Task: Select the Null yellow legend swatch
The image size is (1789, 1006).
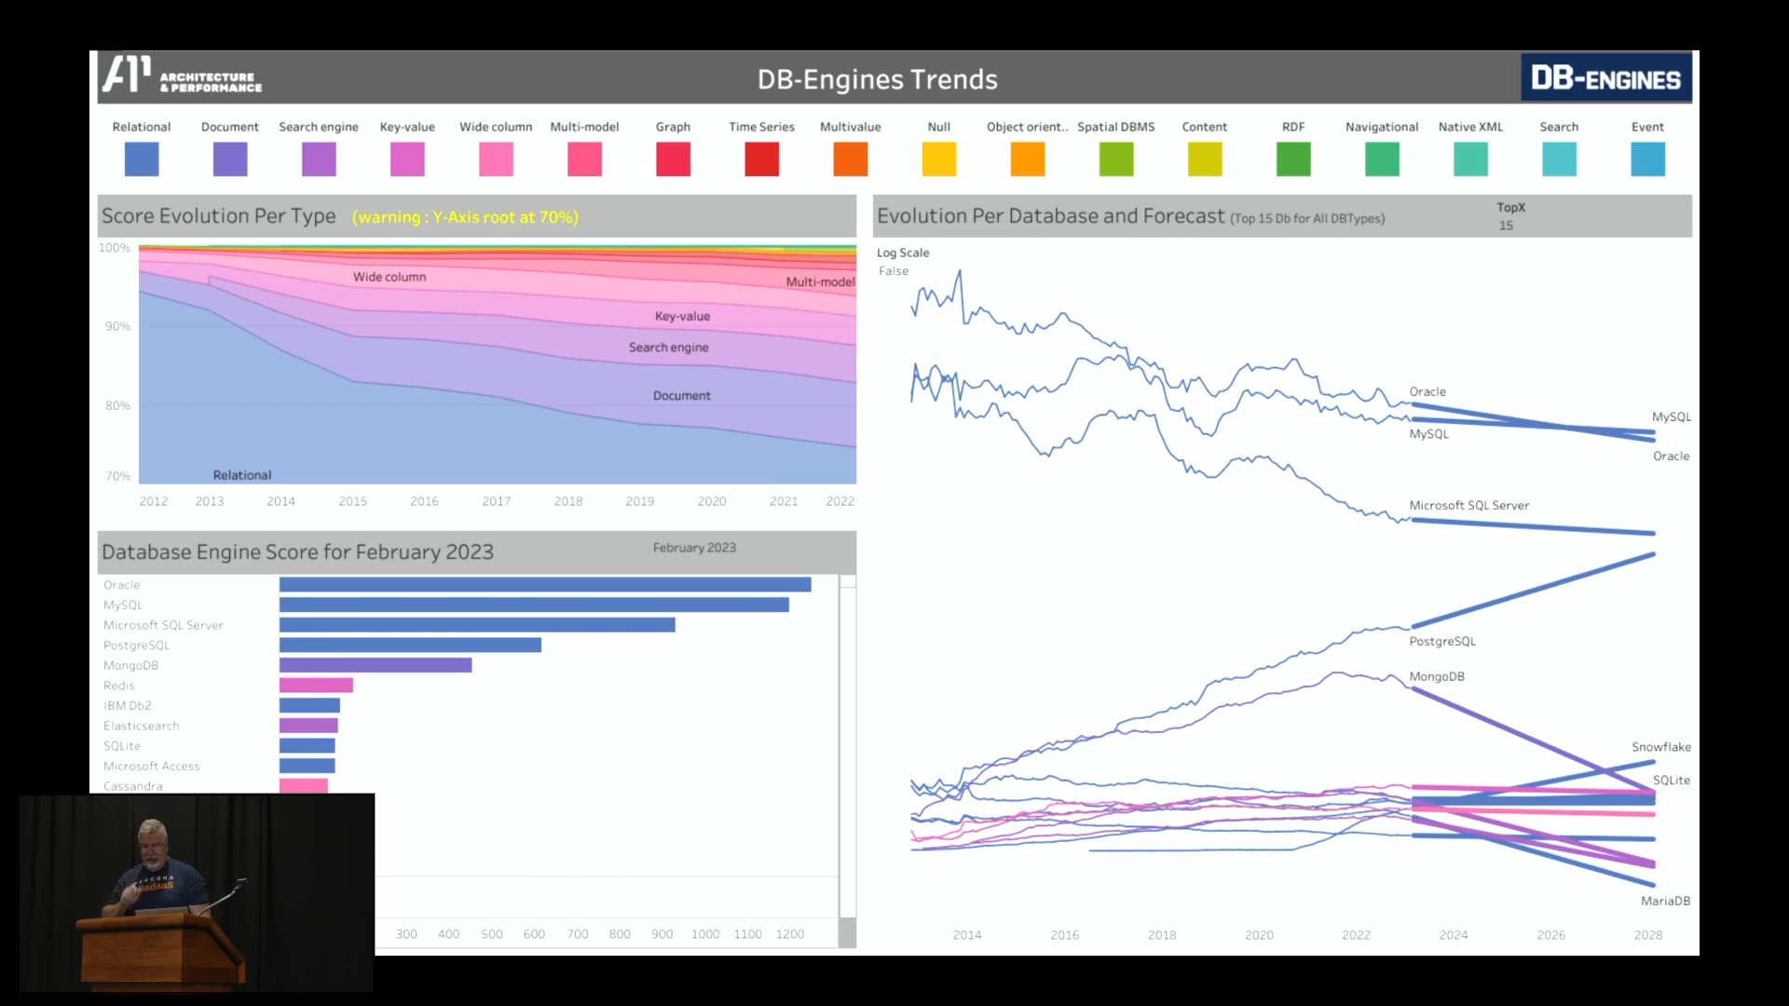Action: 939,159
